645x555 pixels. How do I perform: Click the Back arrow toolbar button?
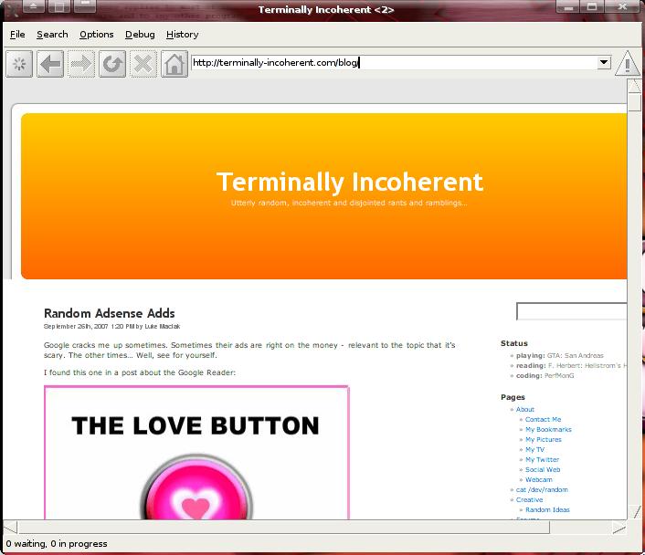(50, 64)
